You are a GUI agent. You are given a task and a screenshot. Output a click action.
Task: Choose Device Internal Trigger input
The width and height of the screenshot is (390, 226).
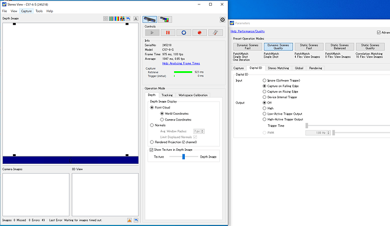click(265, 97)
